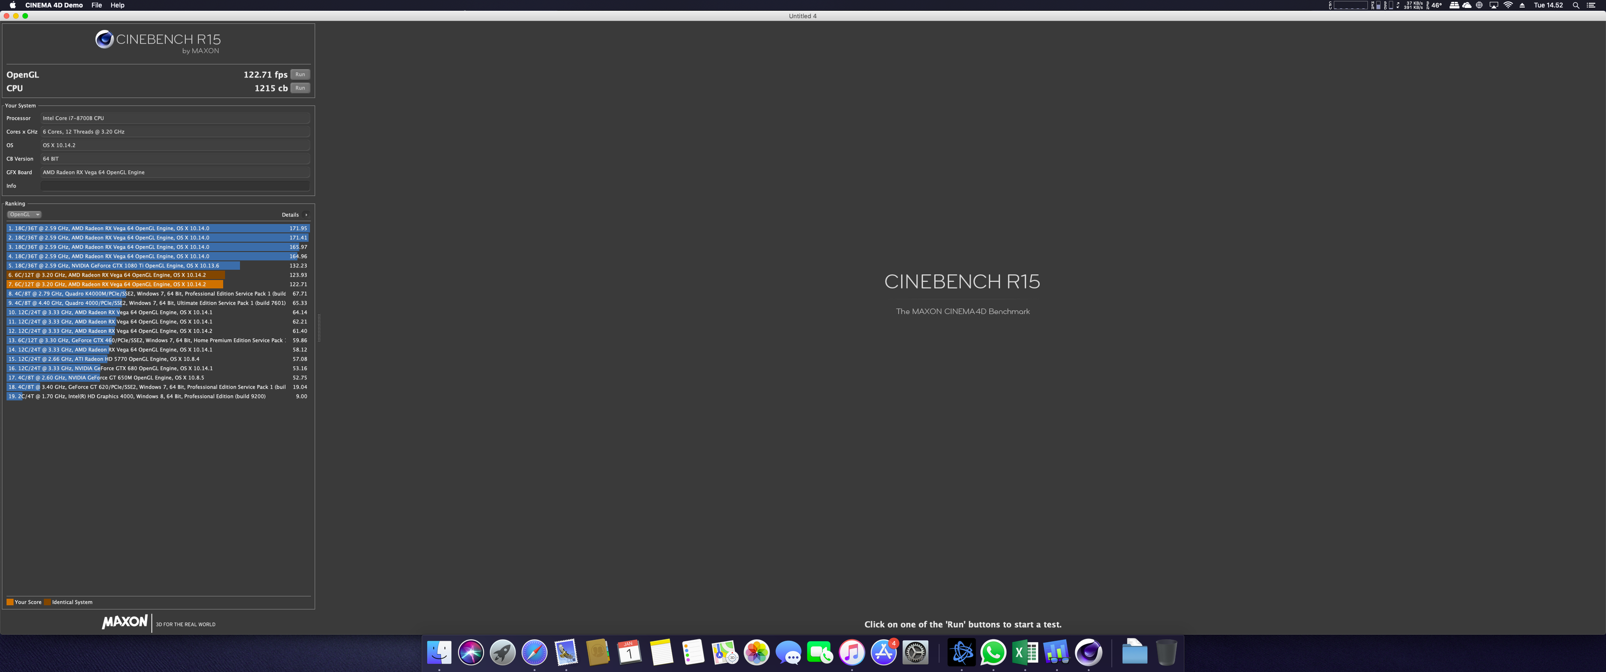Image resolution: width=1606 pixels, height=672 pixels.
Task: Click the Wi-Fi status icon
Action: click(x=1508, y=5)
